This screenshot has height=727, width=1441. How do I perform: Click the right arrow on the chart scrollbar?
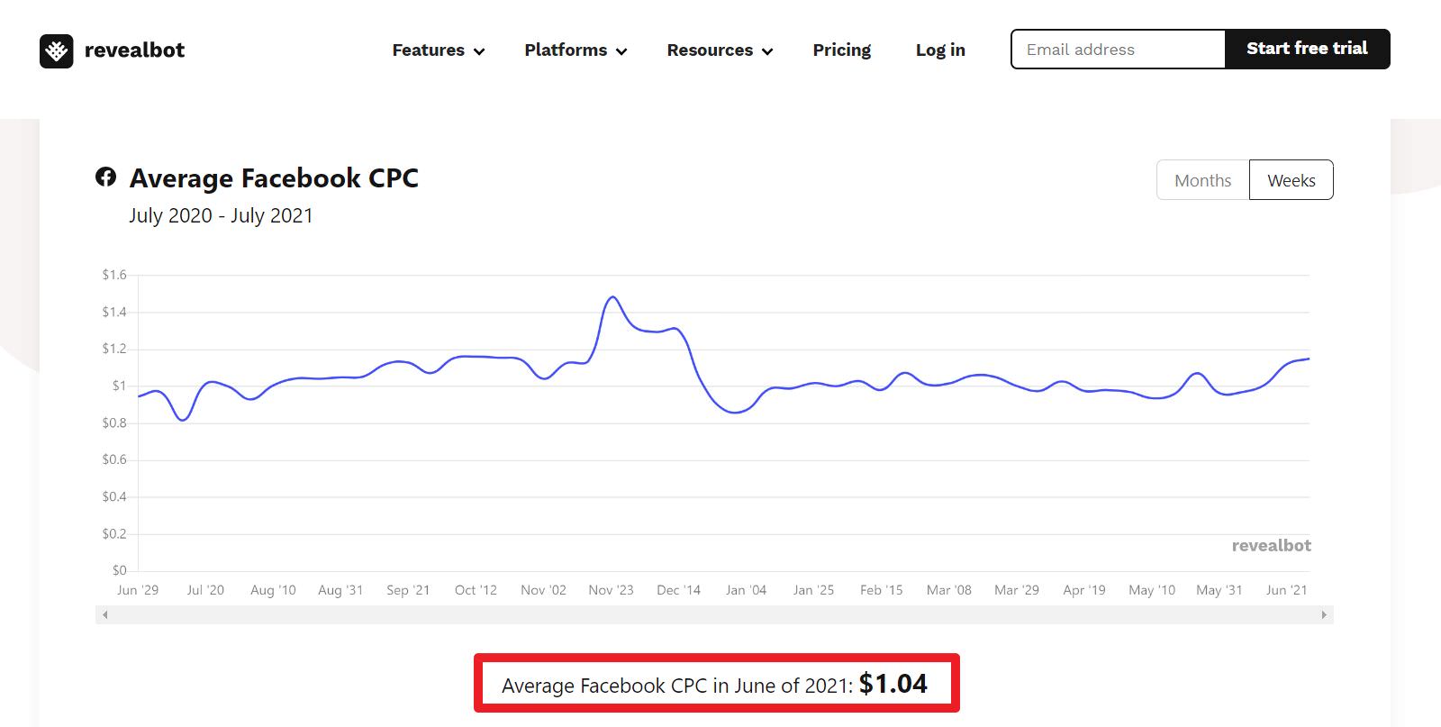1322,613
